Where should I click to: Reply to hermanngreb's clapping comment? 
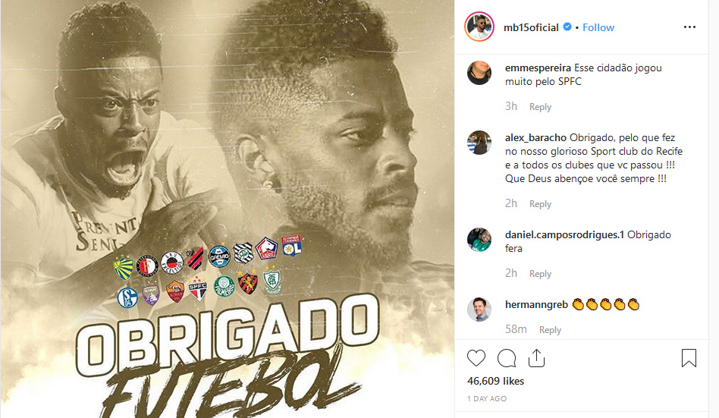pyautogui.click(x=550, y=330)
